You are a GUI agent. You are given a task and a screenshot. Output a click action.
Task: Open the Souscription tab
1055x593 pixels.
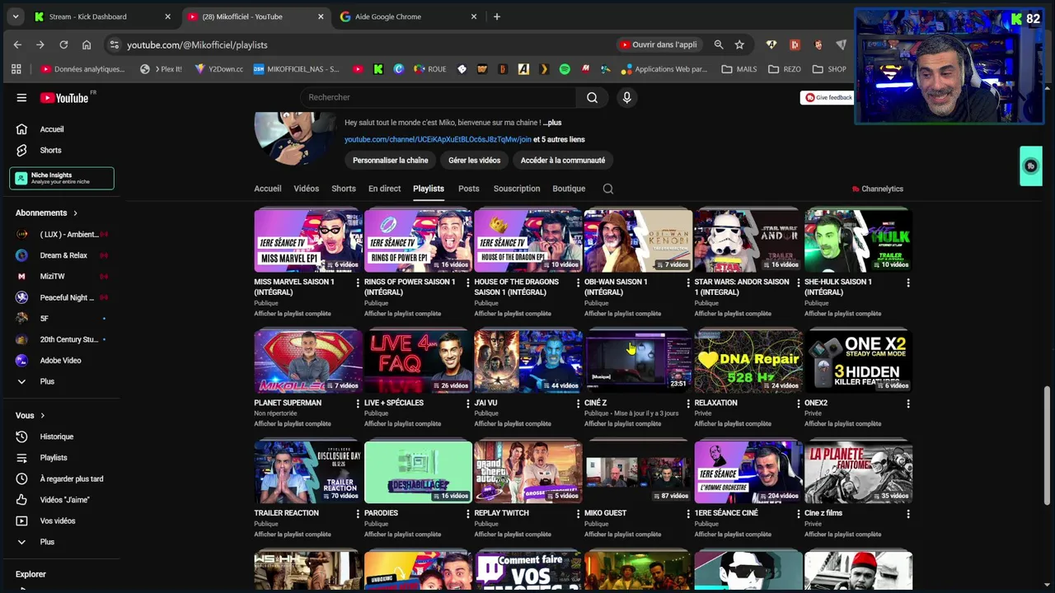517,189
